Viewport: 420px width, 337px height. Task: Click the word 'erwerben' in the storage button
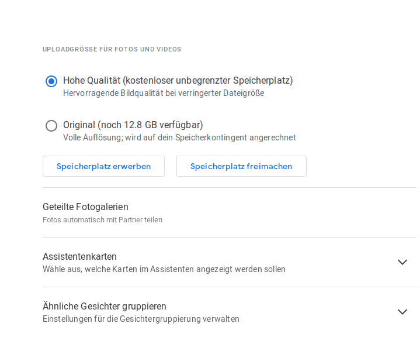coord(131,166)
